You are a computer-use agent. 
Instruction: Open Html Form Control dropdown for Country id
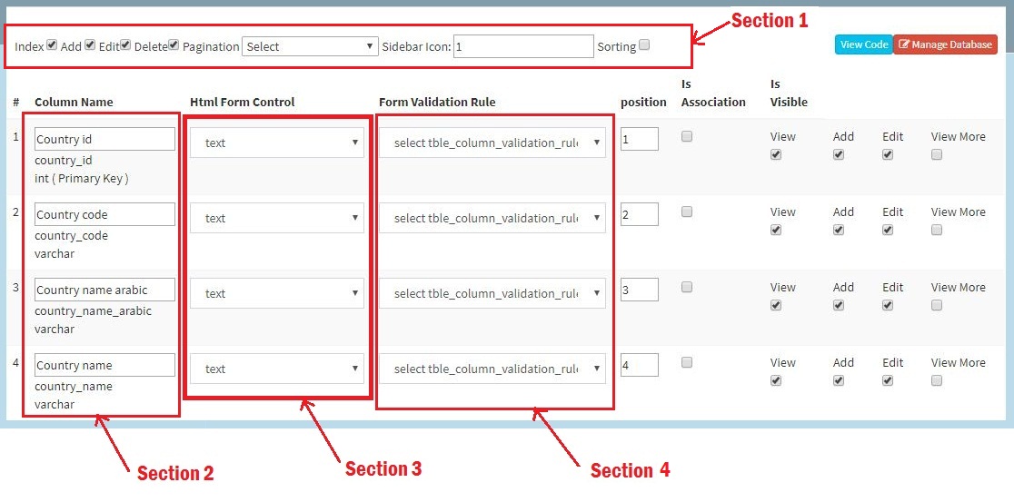point(277,143)
